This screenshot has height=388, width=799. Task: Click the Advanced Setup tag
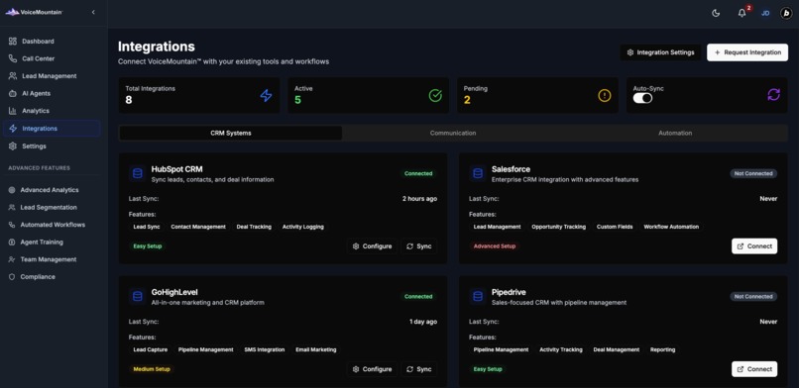click(x=495, y=246)
